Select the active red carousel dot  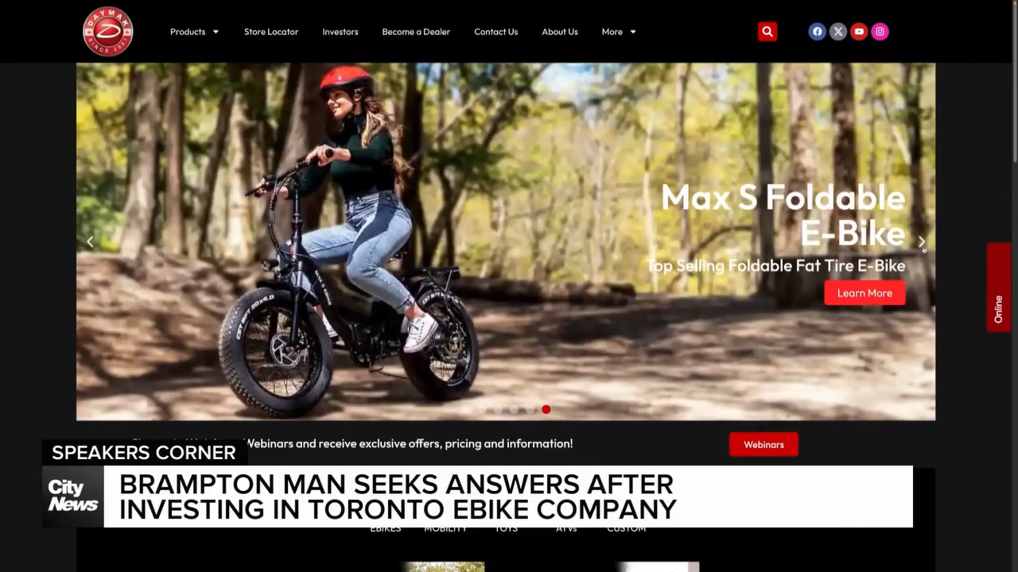[546, 409]
